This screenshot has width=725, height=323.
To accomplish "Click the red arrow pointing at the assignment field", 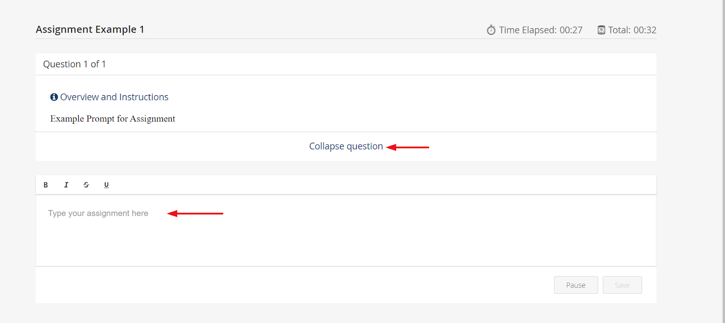I will tap(195, 213).
